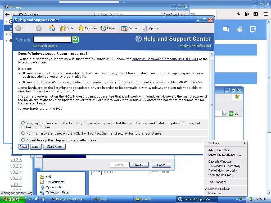Expand Toolbars submenu arrow
271x203 pixels.
[x=244, y=143]
